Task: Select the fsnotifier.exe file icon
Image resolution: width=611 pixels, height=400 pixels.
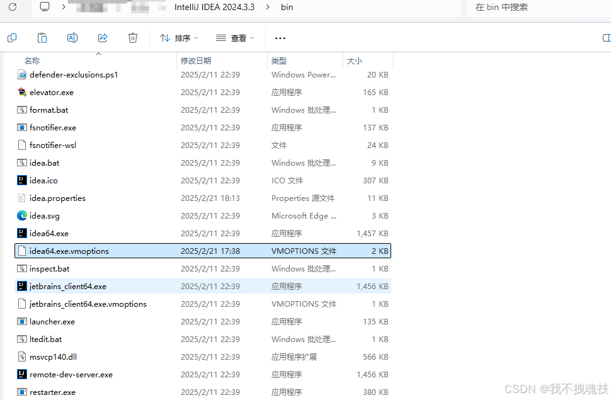Action: (x=22, y=127)
